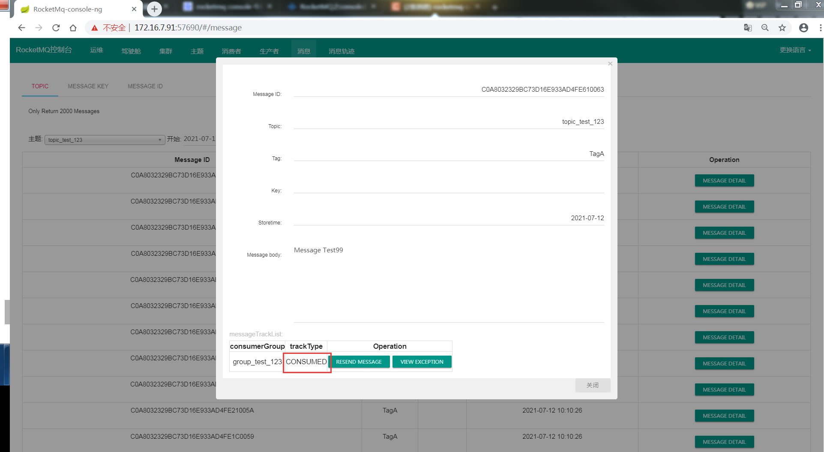Click the RESEND MESSAGE button
The width and height of the screenshot is (824, 452).
click(x=359, y=362)
